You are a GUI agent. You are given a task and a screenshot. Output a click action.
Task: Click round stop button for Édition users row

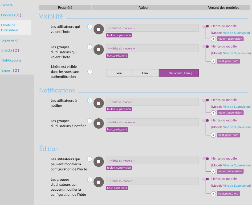[99, 162]
